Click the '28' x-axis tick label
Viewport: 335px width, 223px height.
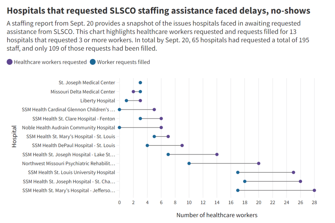(x=314, y=203)
